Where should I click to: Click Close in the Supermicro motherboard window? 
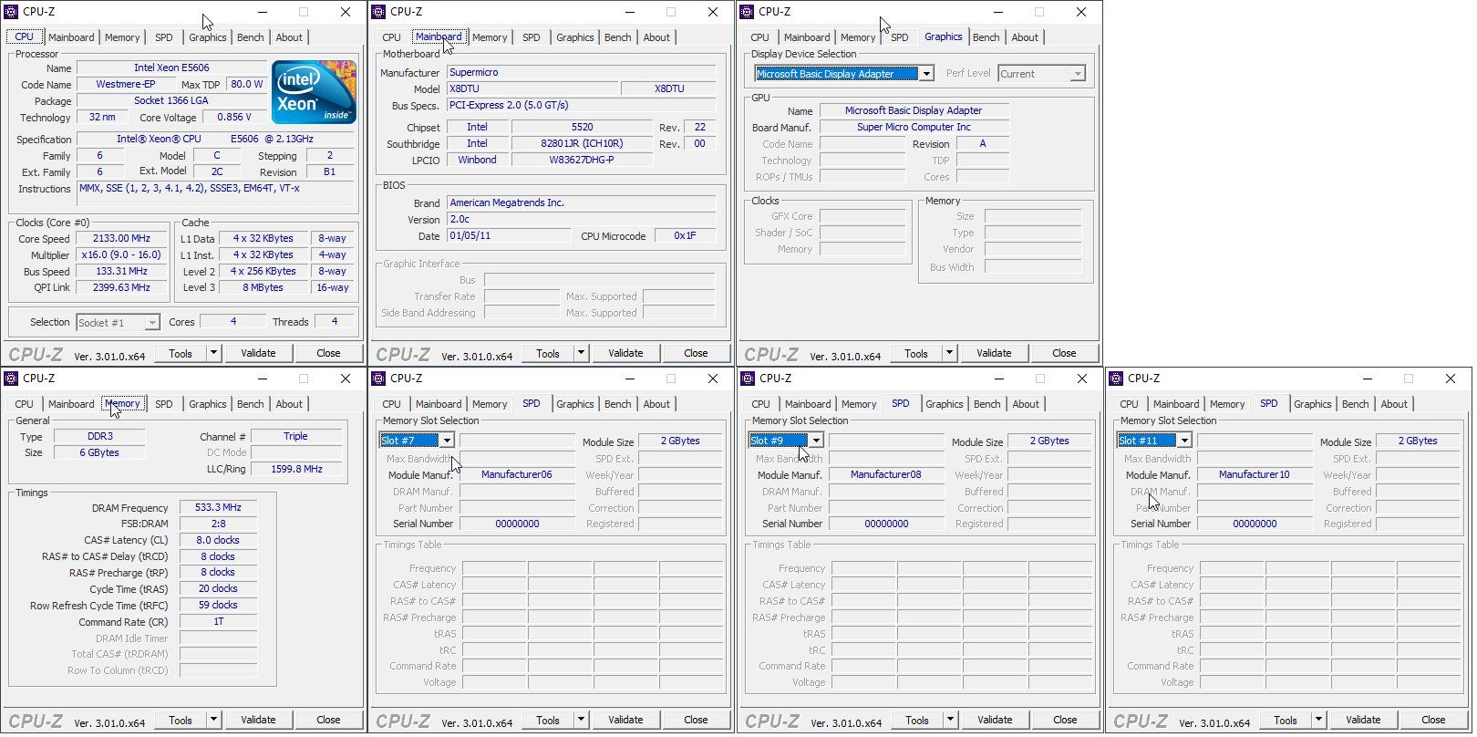(x=696, y=353)
